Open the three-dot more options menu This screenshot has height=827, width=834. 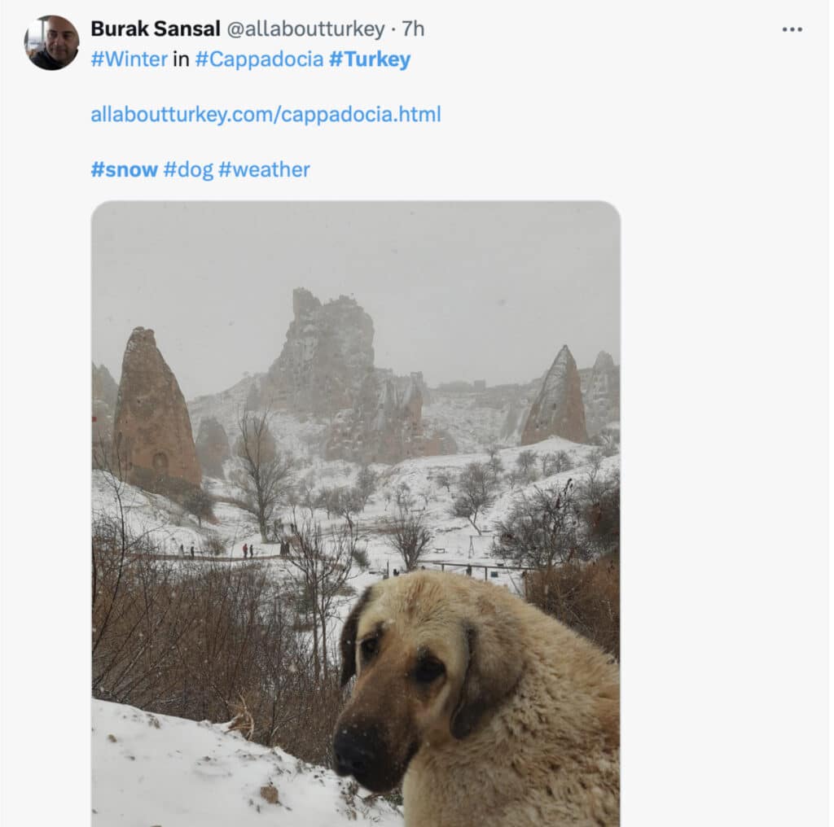[792, 29]
